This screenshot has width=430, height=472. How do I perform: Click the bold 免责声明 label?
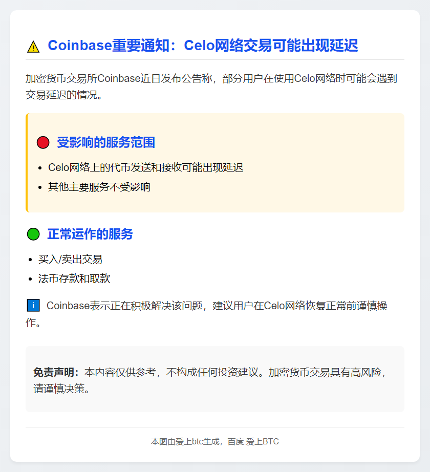pyautogui.click(x=55, y=372)
